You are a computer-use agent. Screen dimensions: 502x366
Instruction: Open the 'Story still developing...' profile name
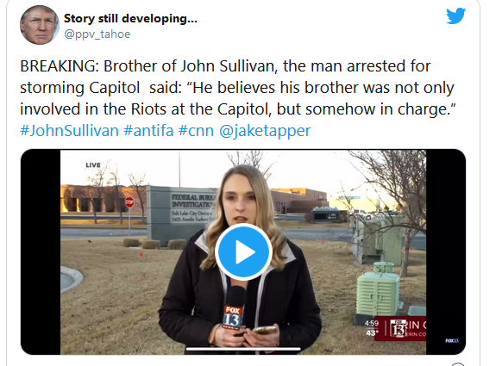130,19
